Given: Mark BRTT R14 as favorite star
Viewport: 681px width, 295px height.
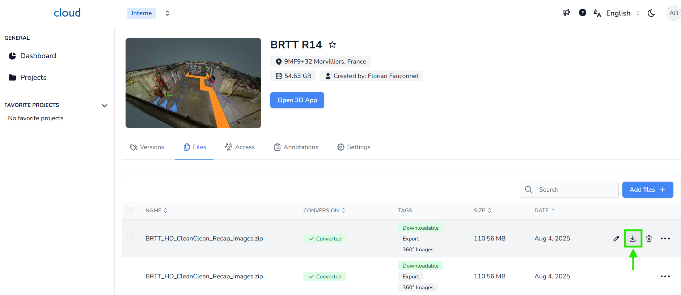Looking at the screenshot, I should pyautogui.click(x=332, y=45).
